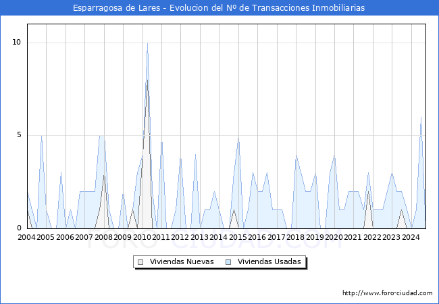439x304 pixels.
Task: Click the x-axis year label 2020
Action: pyautogui.click(x=334, y=237)
